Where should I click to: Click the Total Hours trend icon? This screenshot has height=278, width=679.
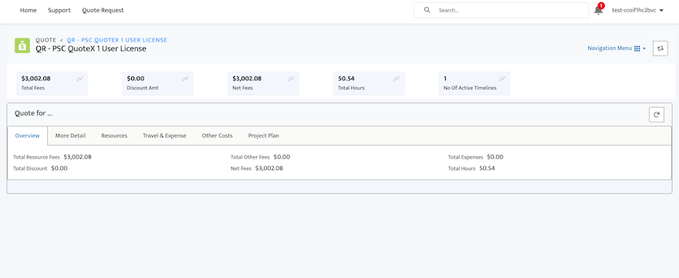point(397,79)
